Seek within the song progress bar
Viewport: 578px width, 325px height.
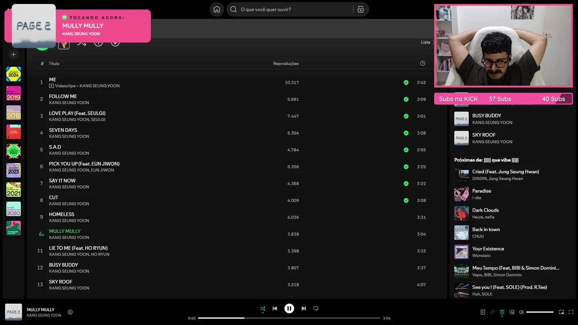click(x=289, y=318)
